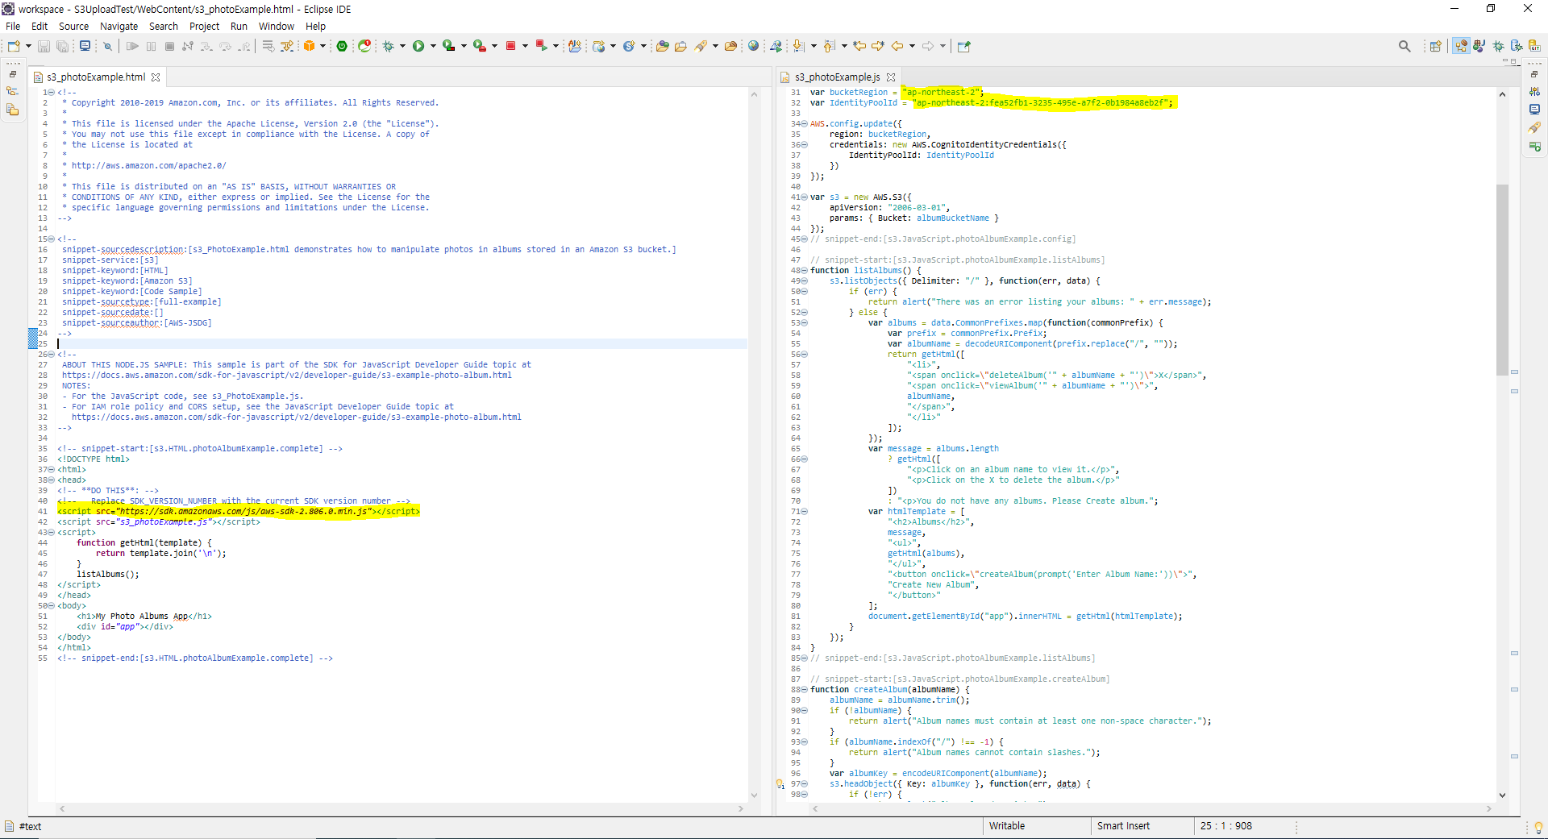This screenshot has height=839, width=1548.
Task: Collapse AWS.config.update fold at JS line 34
Action: pos(805,123)
